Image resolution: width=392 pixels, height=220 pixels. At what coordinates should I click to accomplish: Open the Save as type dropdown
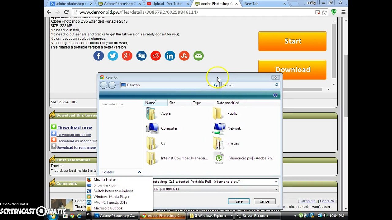click(x=276, y=189)
